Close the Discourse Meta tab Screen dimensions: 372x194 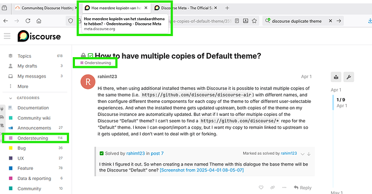click(x=216, y=8)
